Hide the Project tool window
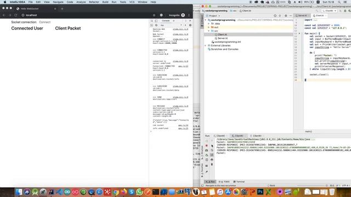Image resolution: width=351 pixels, height=197 pixels. click(x=291, y=16)
